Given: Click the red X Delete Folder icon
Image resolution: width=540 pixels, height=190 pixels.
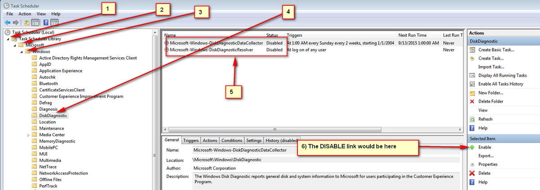Looking at the screenshot, I should click(x=472, y=101).
